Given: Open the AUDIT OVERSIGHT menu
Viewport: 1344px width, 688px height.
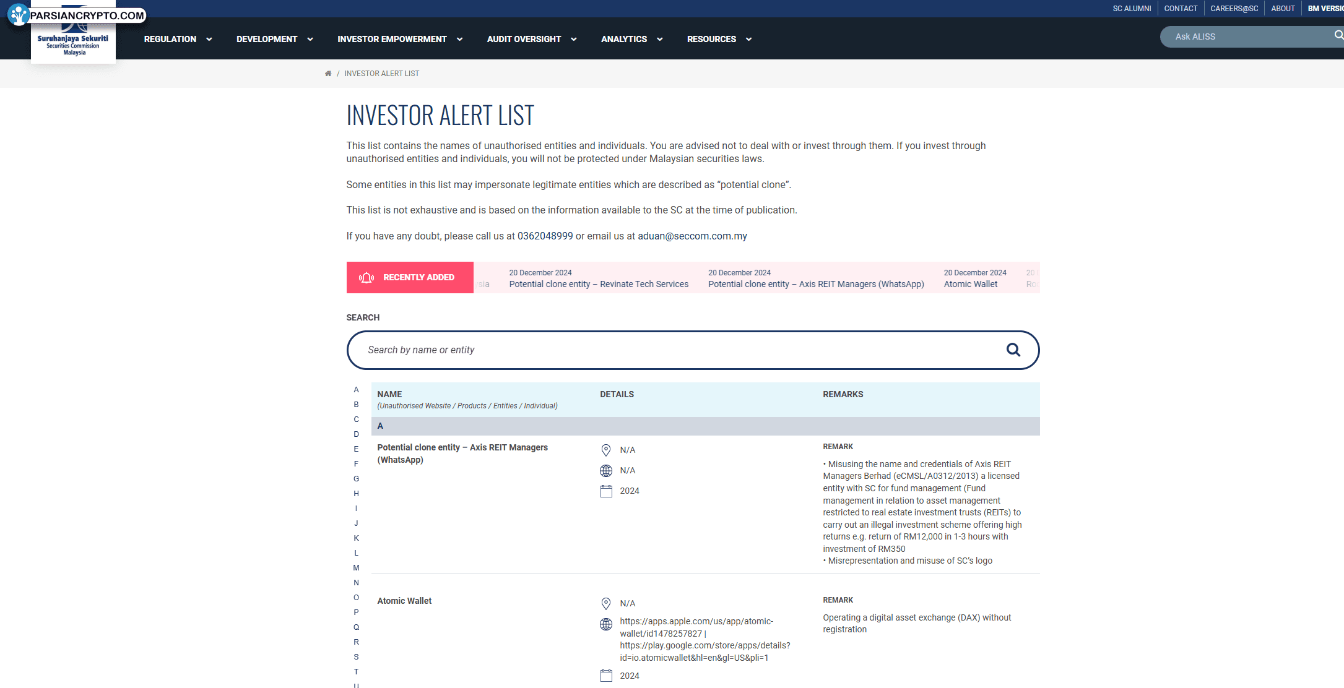Looking at the screenshot, I should click(x=524, y=39).
